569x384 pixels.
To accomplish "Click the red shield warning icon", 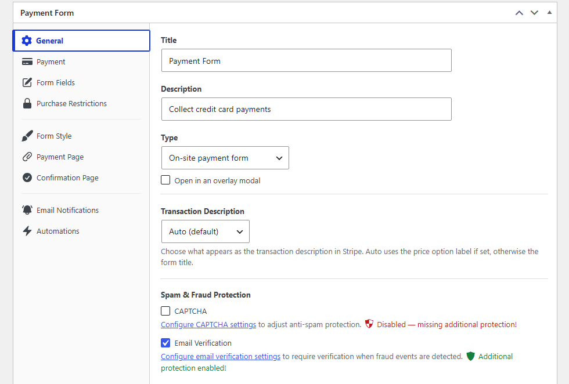I will point(369,324).
